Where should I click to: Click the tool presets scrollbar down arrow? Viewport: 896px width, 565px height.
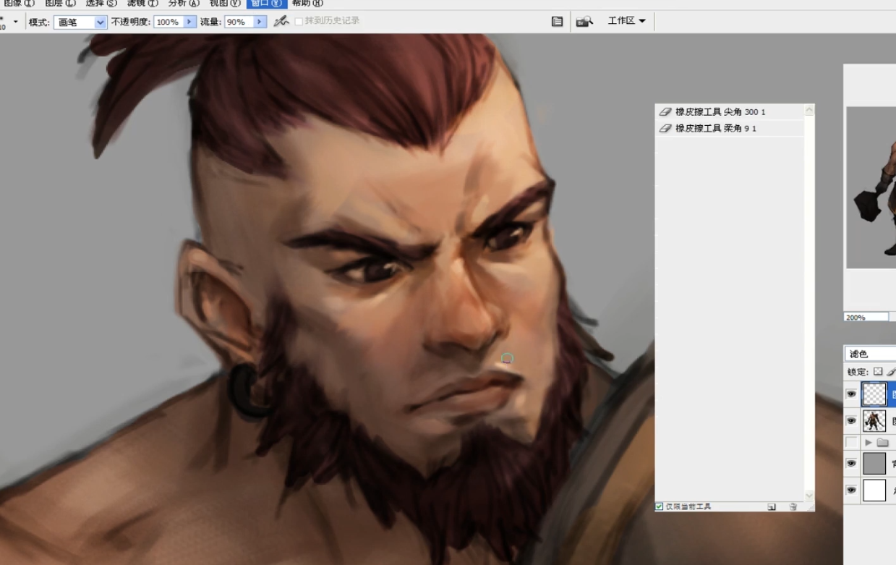[x=809, y=496]
